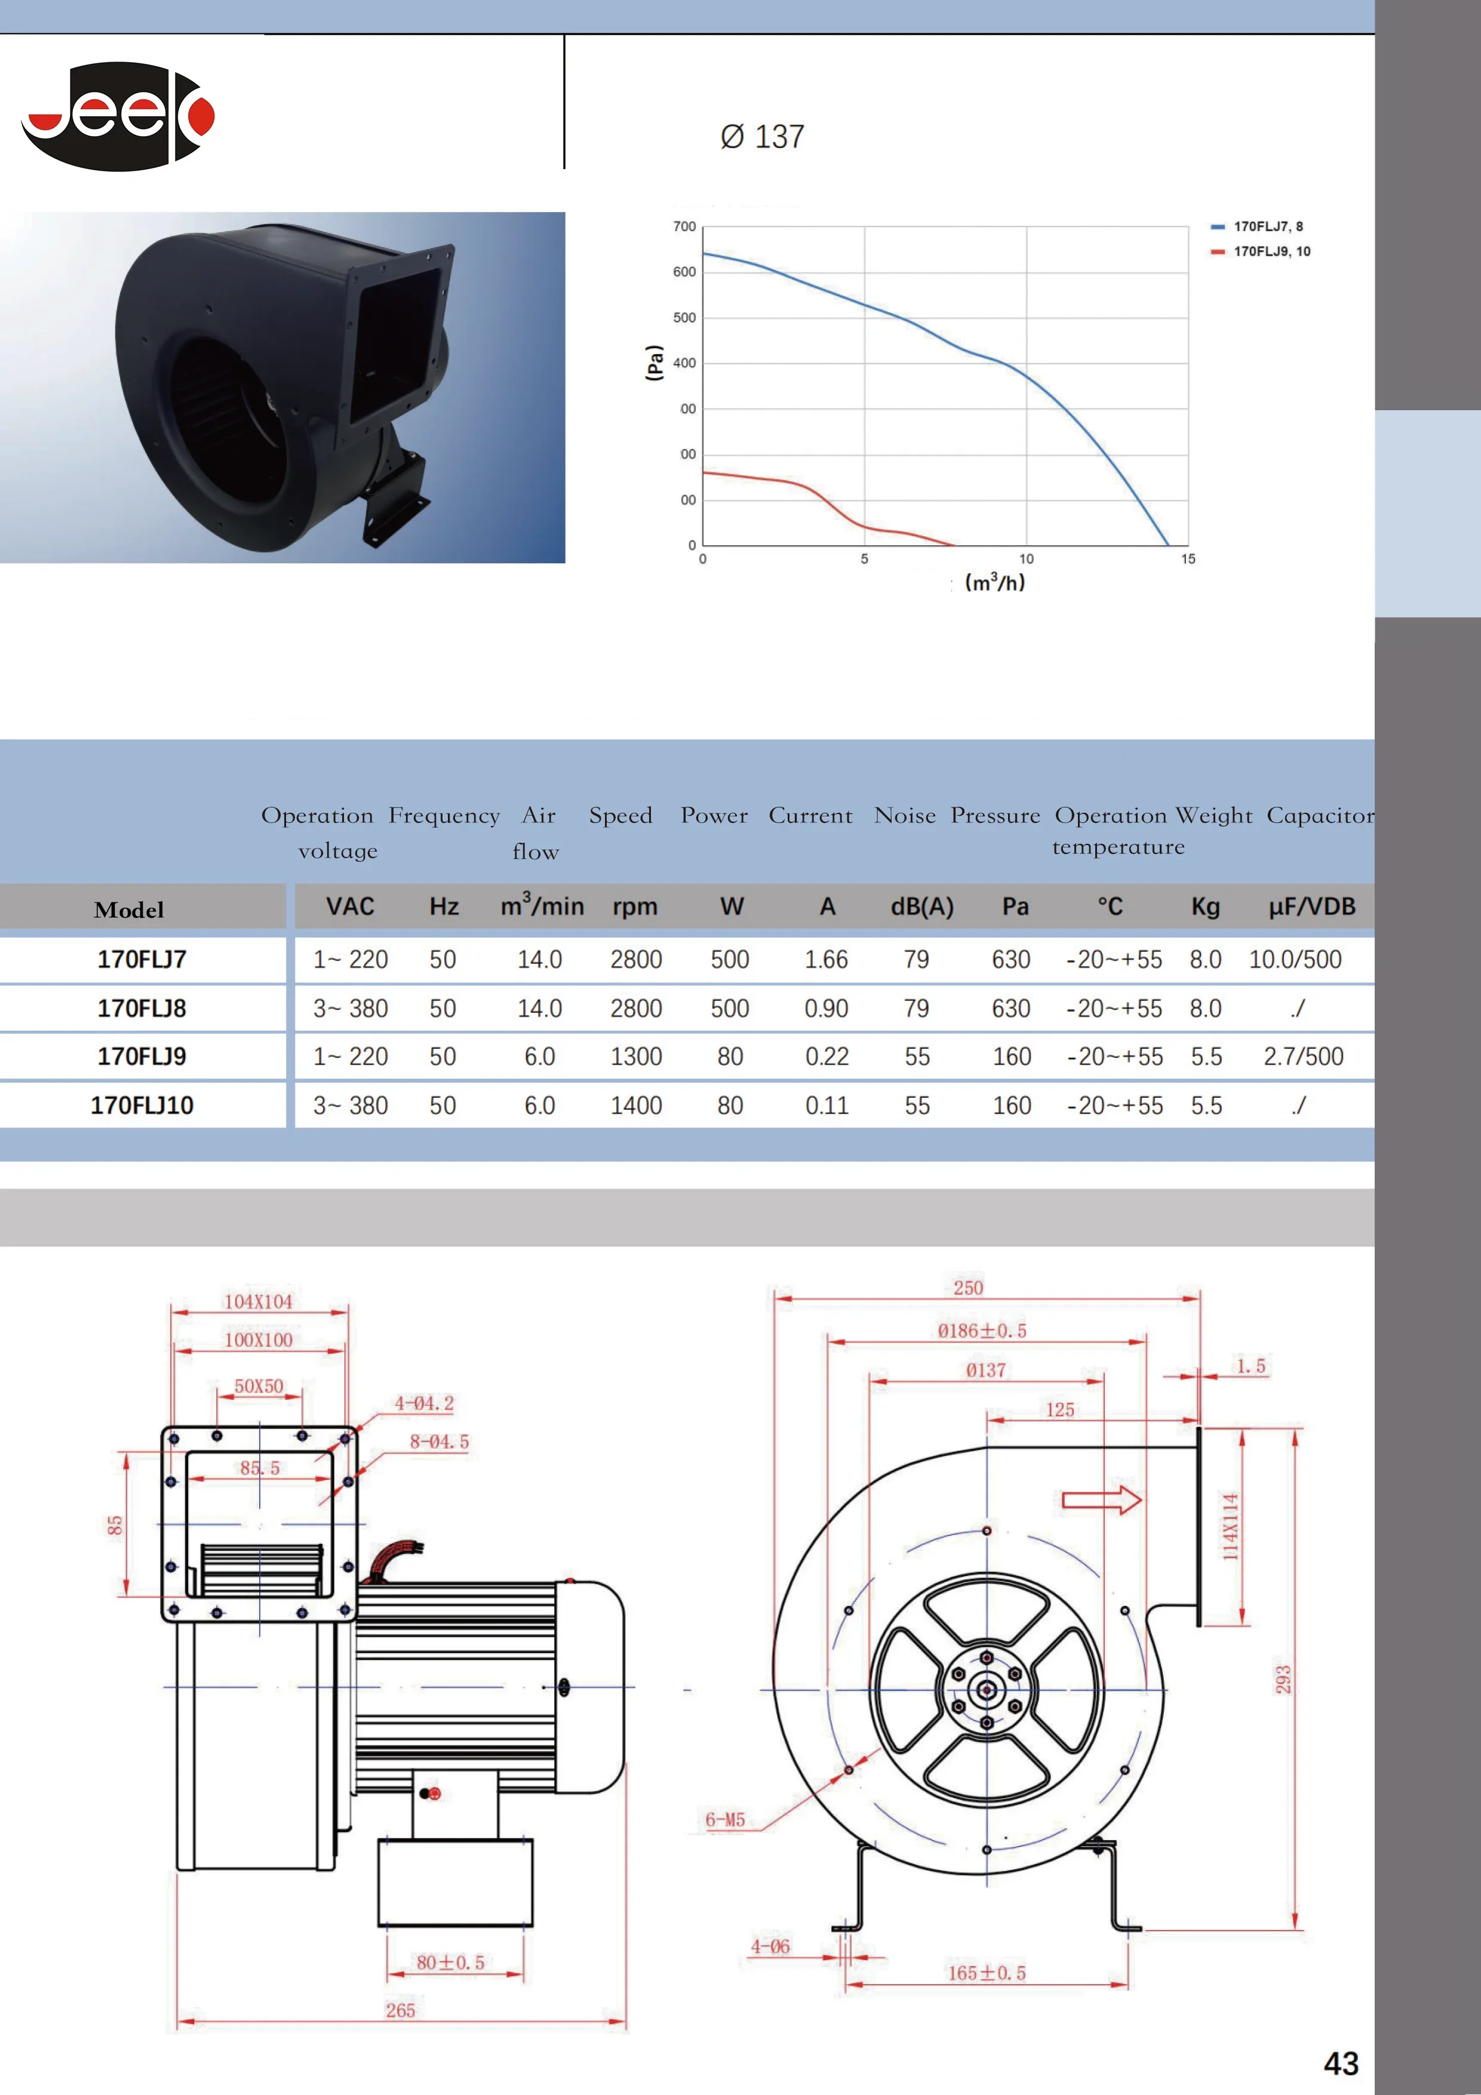Click the Ø 137 heading text

(762, 137)
